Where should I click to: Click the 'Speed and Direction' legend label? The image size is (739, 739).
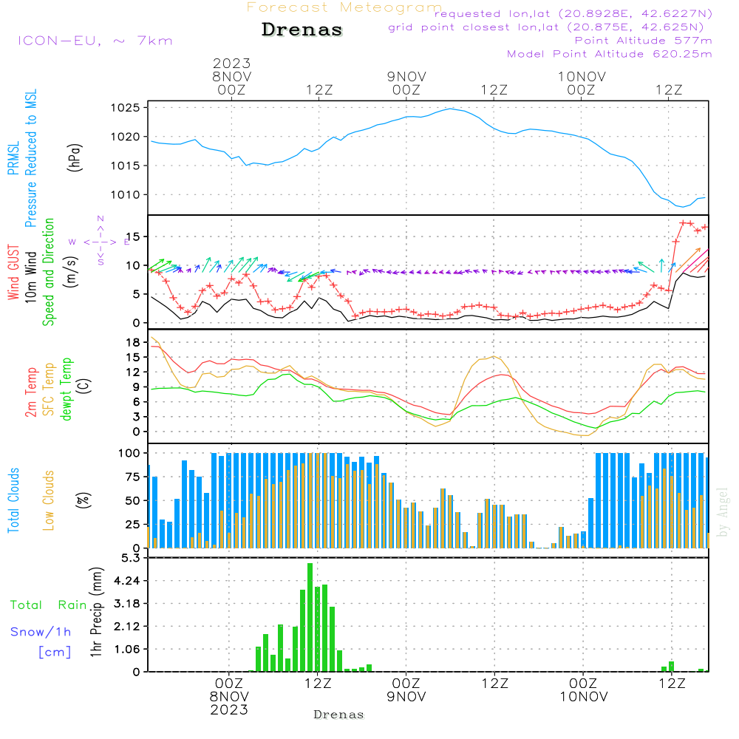click(x=49, y=272)
